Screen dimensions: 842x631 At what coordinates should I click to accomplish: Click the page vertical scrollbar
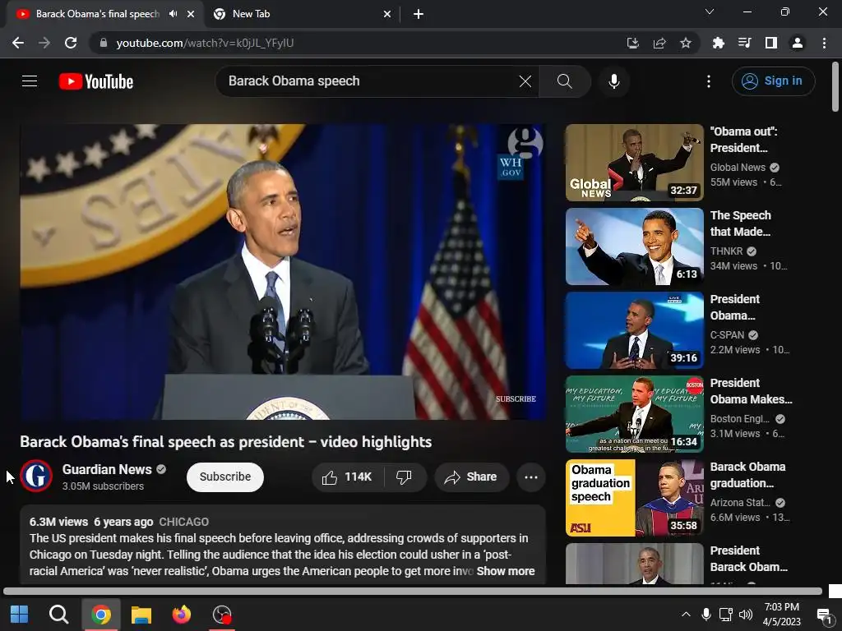pos(835,85)
